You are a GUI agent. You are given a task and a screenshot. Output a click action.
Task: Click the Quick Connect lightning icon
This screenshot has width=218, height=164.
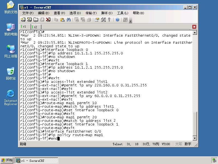coord(29,20)
